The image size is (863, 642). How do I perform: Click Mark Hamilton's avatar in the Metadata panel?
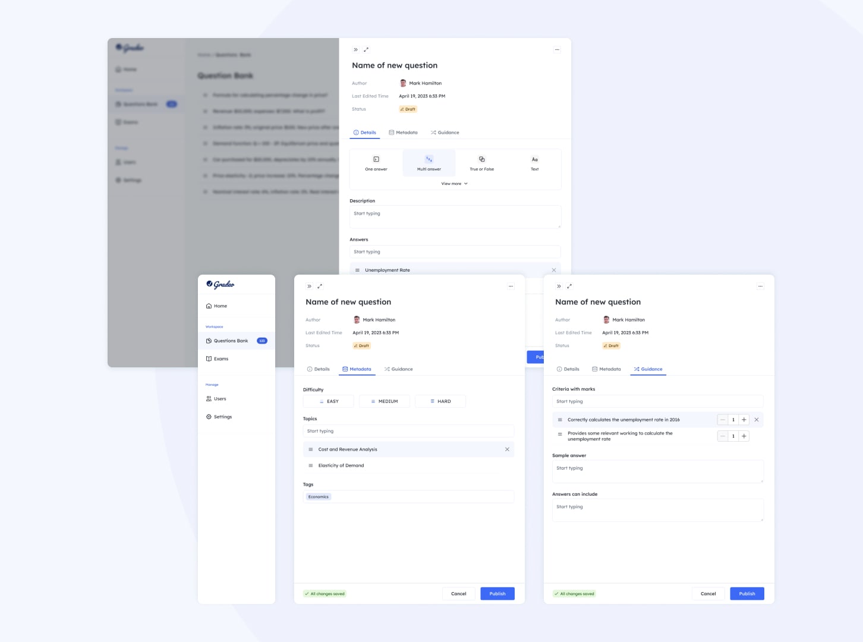(x=357, y=320)
